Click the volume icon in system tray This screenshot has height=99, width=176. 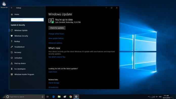157,97
